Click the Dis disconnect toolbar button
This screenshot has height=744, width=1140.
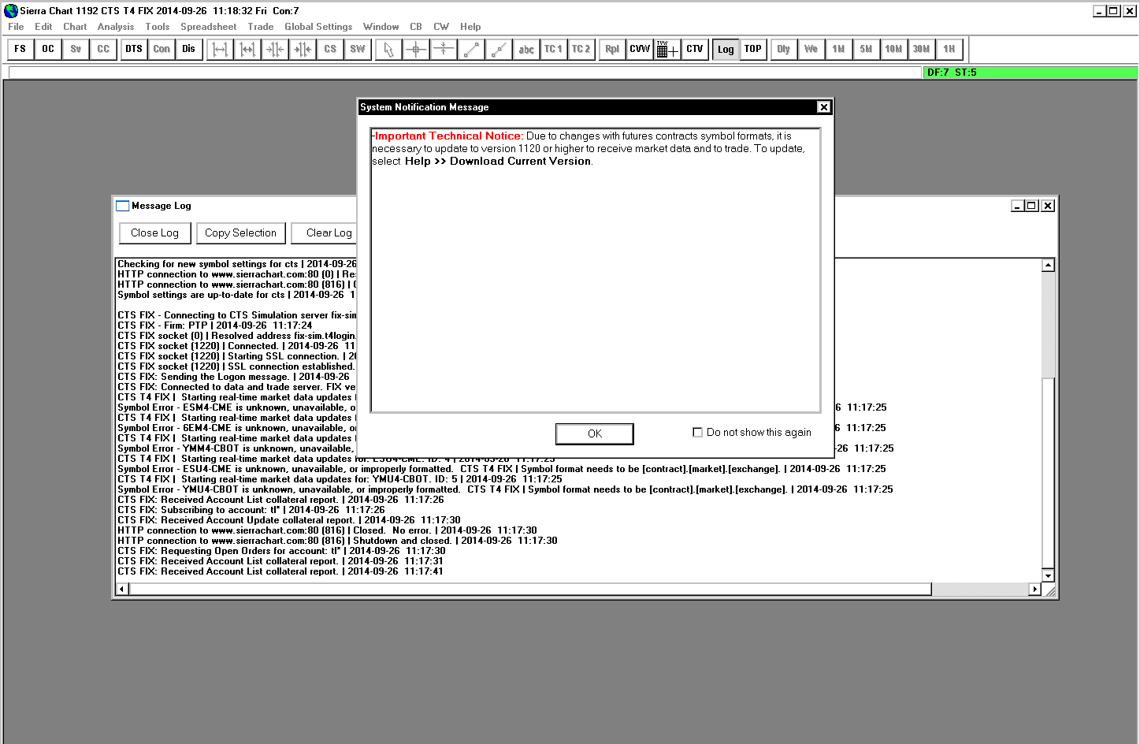(189, 49)
